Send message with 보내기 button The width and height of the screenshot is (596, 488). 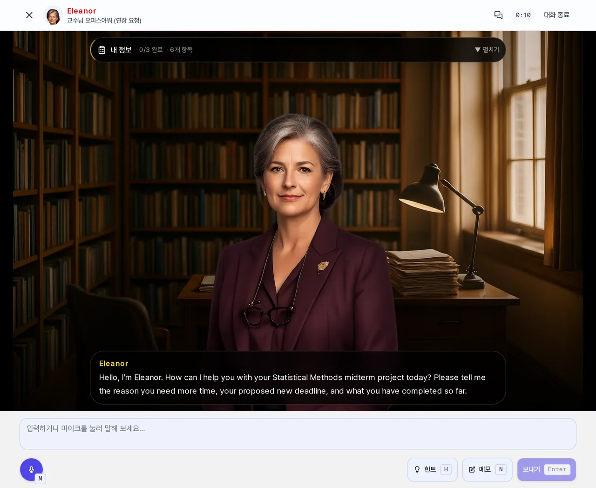(x=547, y=470)
